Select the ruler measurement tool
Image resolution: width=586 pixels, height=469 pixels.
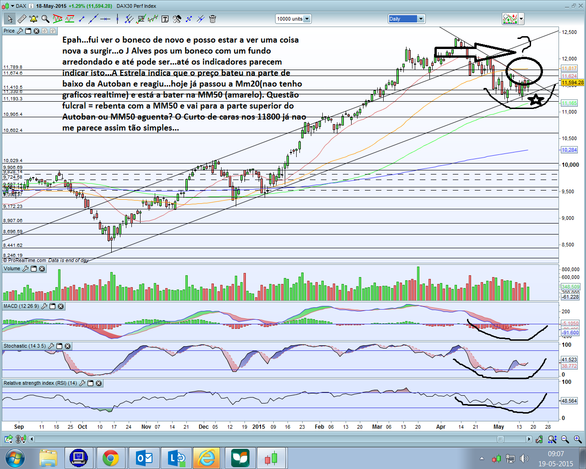click(22, 19)
